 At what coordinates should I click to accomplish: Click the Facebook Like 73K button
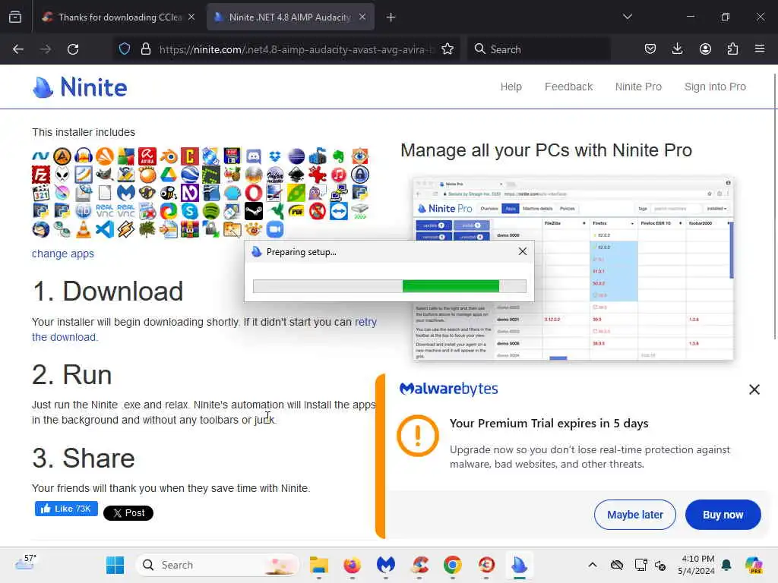click(66, 509)
